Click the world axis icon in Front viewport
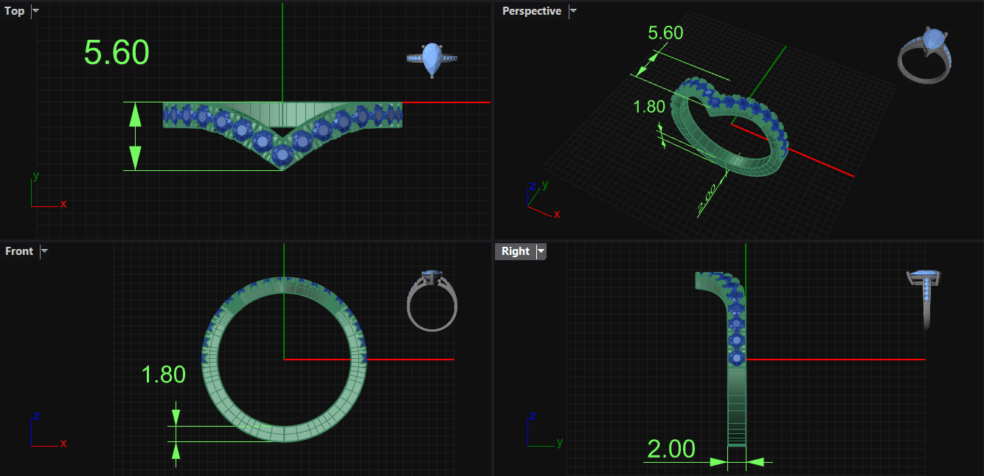The width and height of the screenshot is (984, 476). click(45, 433)
